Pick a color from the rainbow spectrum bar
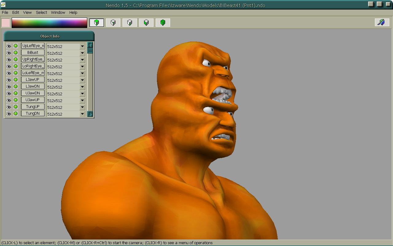The width and height of the screenshot is (393, 246). pos(49,23)
